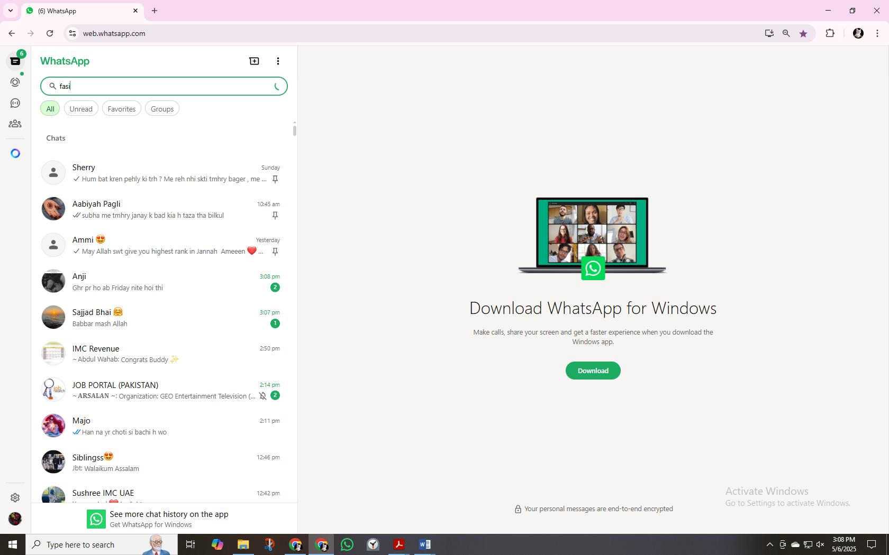The image size is (889, 555).
Task: Open the Chrome profile avatar
Action: (858, 33)
